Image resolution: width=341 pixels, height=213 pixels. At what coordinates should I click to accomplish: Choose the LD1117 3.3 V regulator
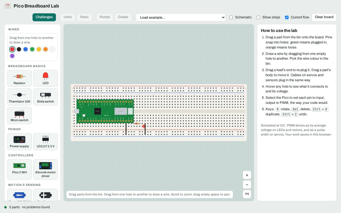46,142
